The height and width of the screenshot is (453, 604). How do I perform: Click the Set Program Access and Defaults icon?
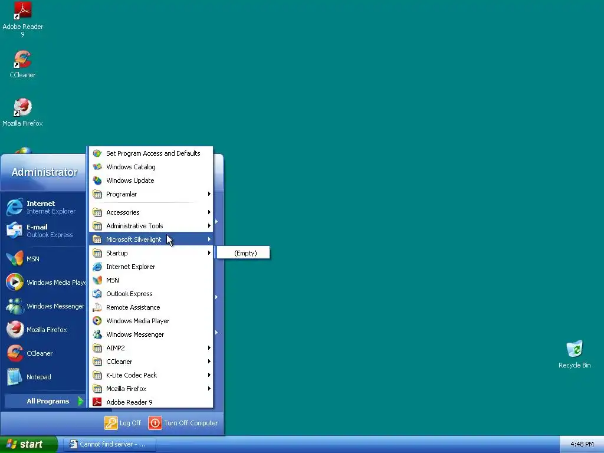(97, 153)
